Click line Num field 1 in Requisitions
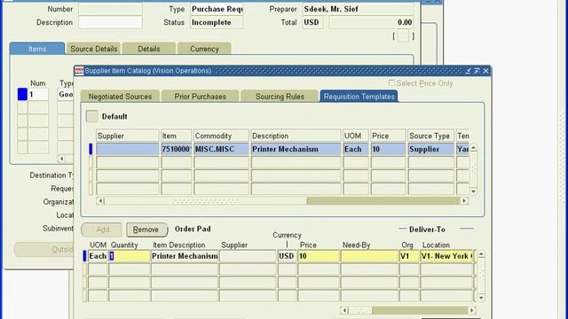The image size is (568, 319). pyautogui.click(x=38, y=95)
